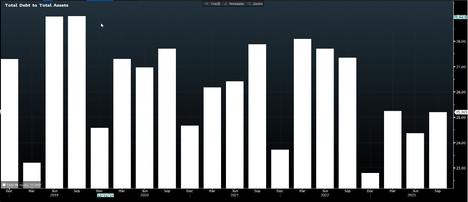Image resolution: width=468 pixels, height=202 pixels.
Task: Select the June 2019 bar
Action: pyautogui.click(x=54, y=102)
